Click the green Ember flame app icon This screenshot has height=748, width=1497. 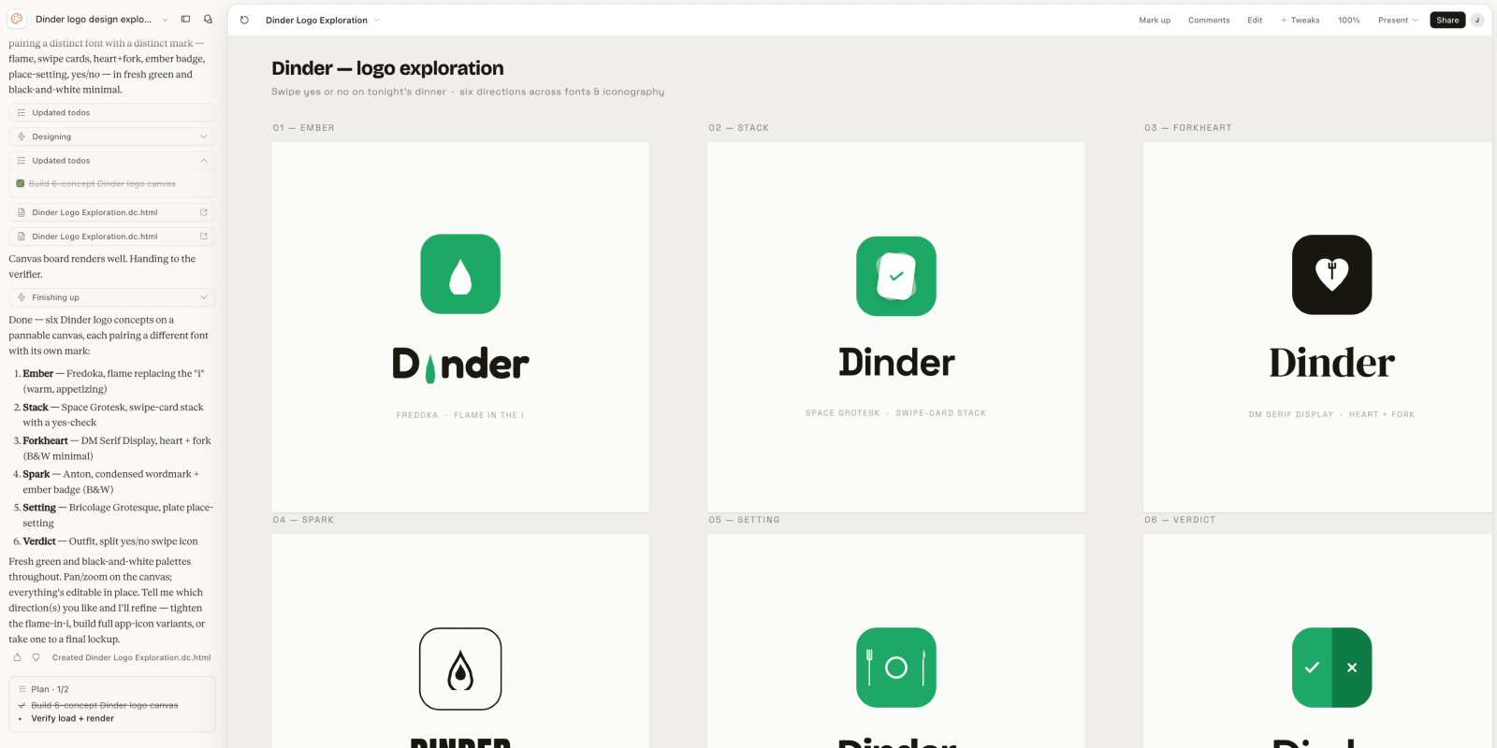coord(460,274)
